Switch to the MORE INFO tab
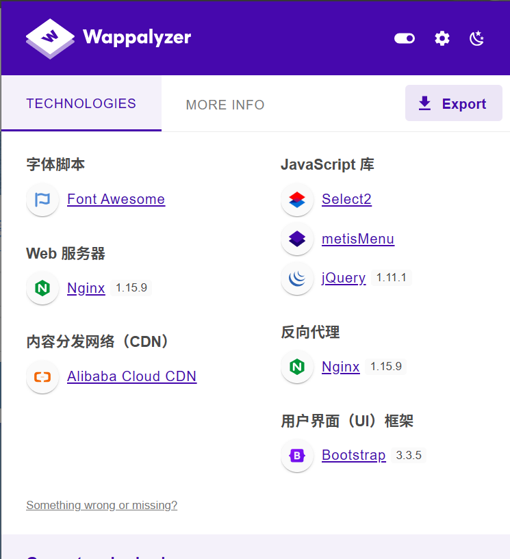 [225, 105]
